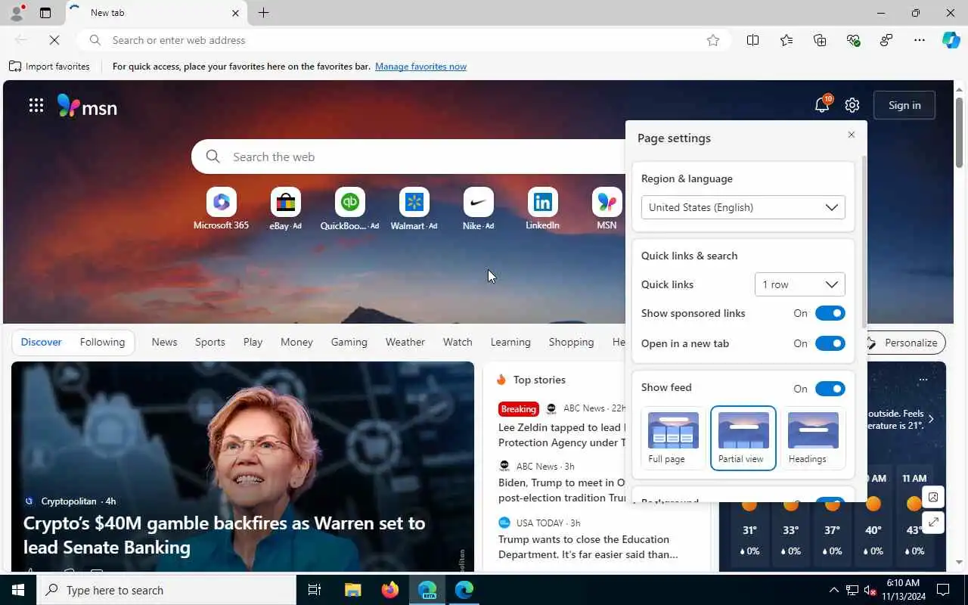Click Sign in button

pos(904,105)
